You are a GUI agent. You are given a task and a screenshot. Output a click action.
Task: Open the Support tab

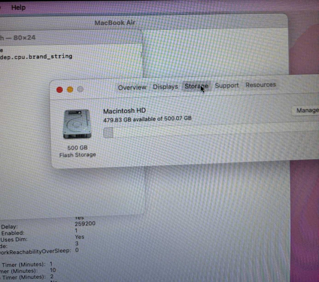pos(227,85)
